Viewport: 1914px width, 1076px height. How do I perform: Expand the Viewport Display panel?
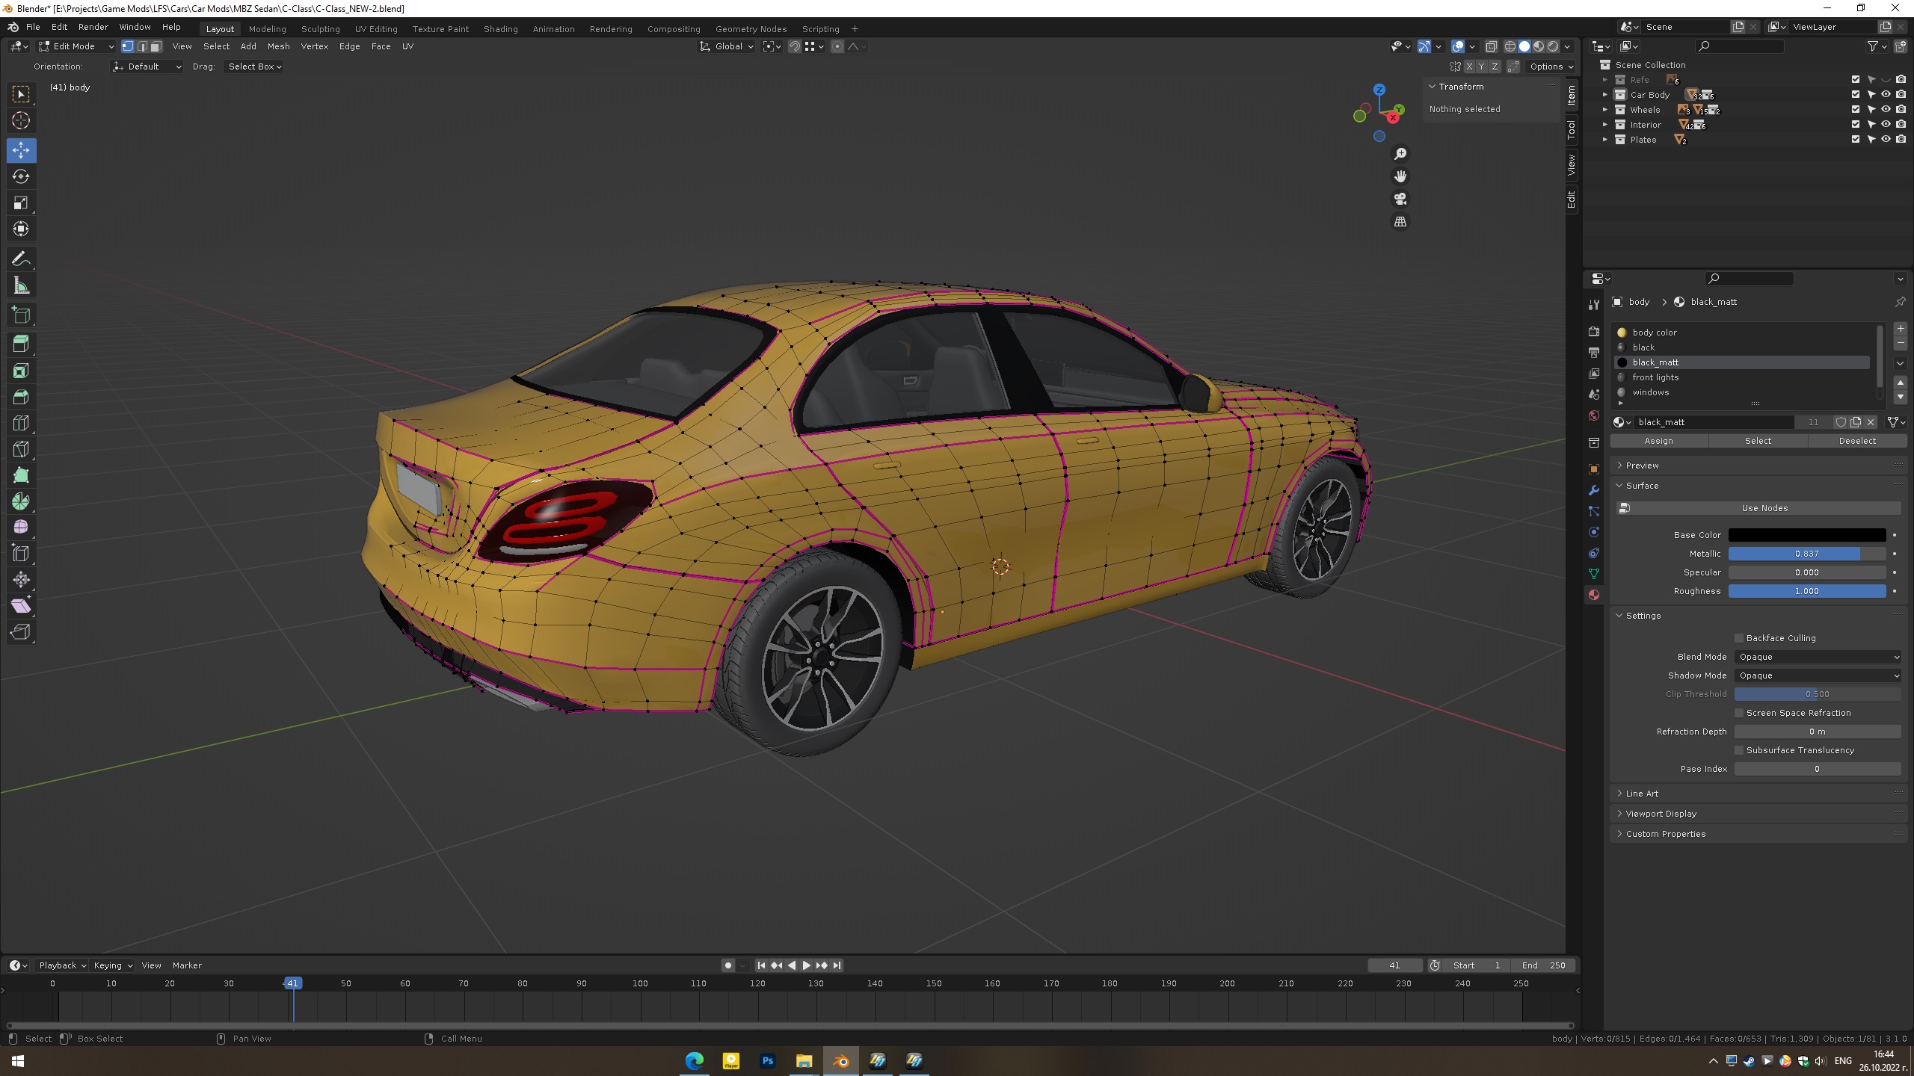pyautogui.click(x=1661, y=814)
